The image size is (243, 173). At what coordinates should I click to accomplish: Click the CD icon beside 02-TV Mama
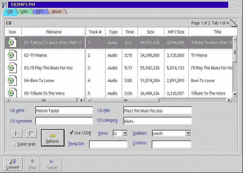(12, 55)
